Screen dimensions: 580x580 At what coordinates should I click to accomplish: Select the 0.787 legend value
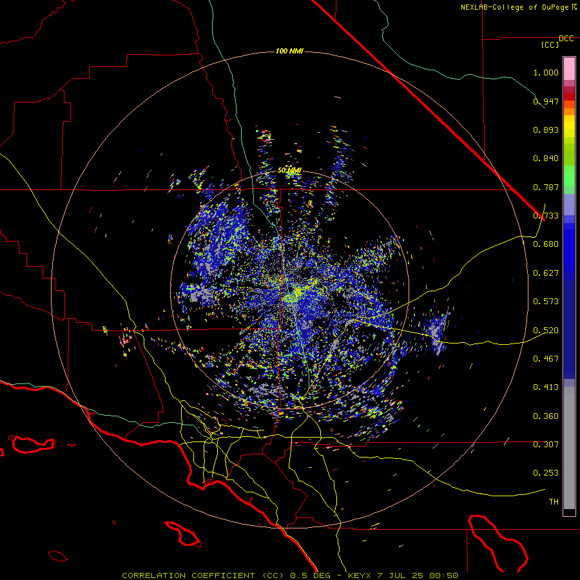point(546,187)
